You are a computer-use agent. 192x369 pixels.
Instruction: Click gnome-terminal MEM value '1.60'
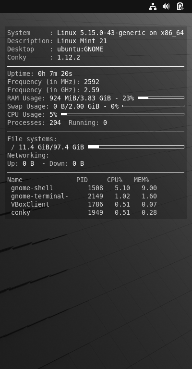(x=149, y=196)
